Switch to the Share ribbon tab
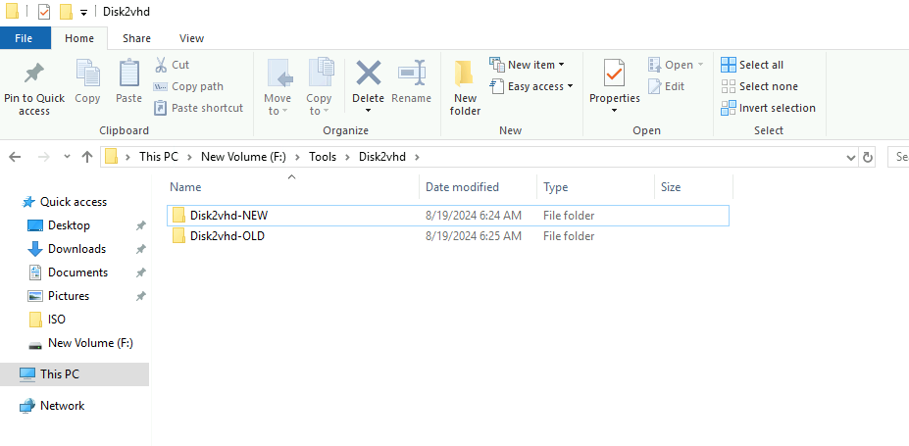 (136, 38)
